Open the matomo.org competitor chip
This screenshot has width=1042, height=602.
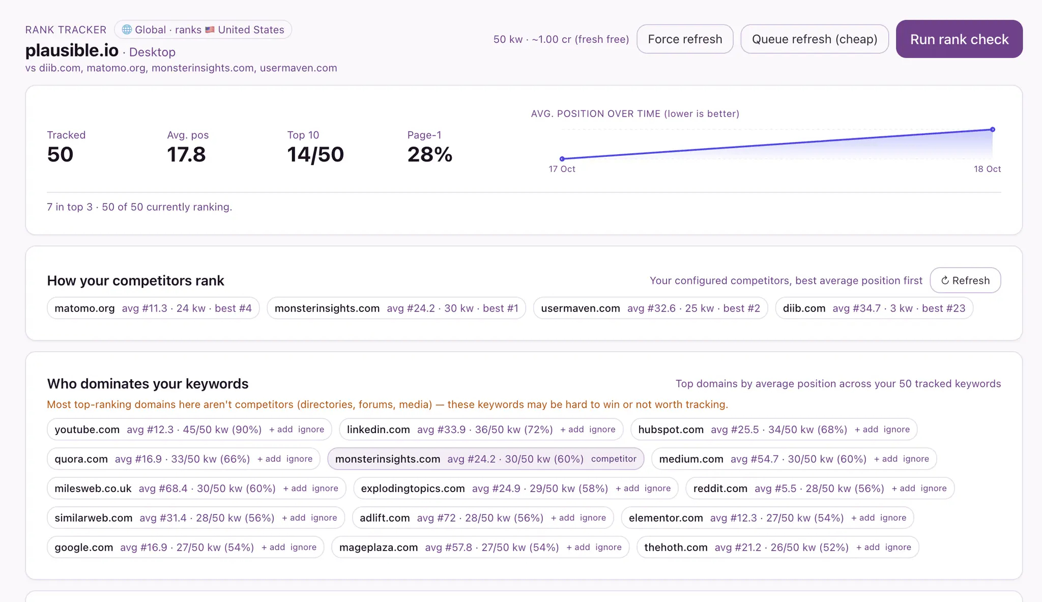click(x=153, y=308)
